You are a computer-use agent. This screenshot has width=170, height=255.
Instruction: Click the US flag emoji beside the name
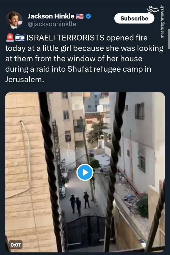click(80, 16)
